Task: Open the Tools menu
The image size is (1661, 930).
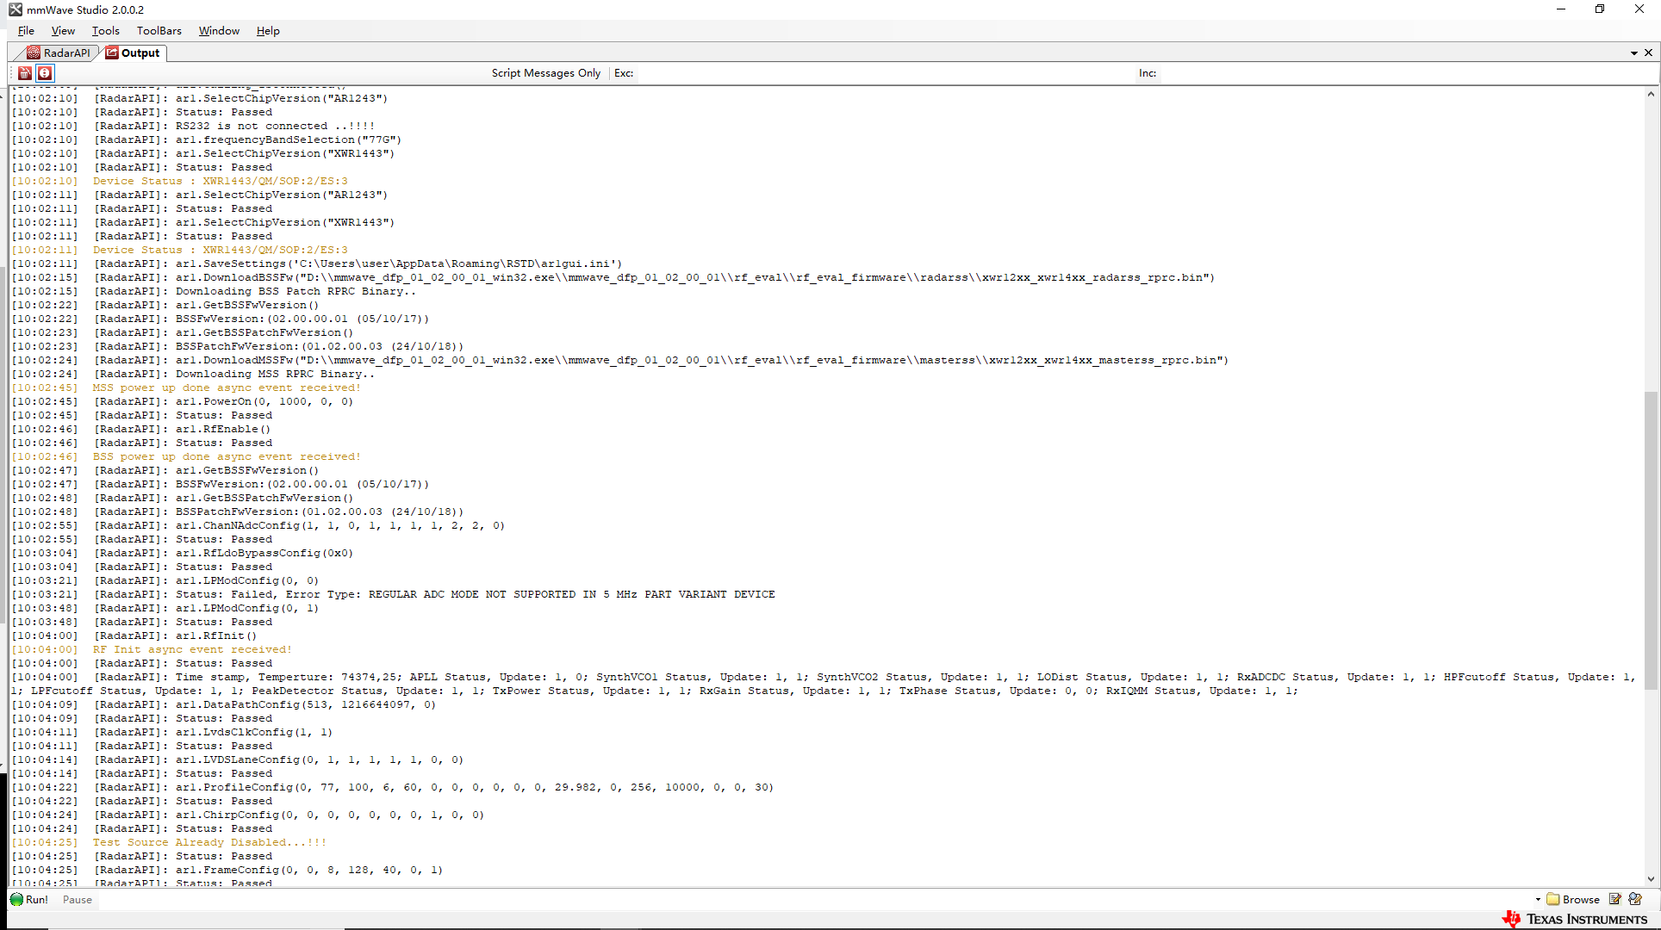Action: (x=105, y=30)
